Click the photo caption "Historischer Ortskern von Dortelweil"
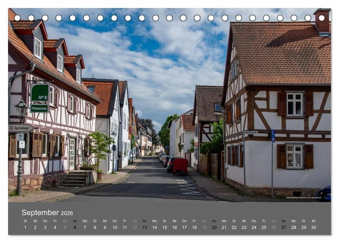This screenshot has width=339, height=243. [x=304, y=197]
